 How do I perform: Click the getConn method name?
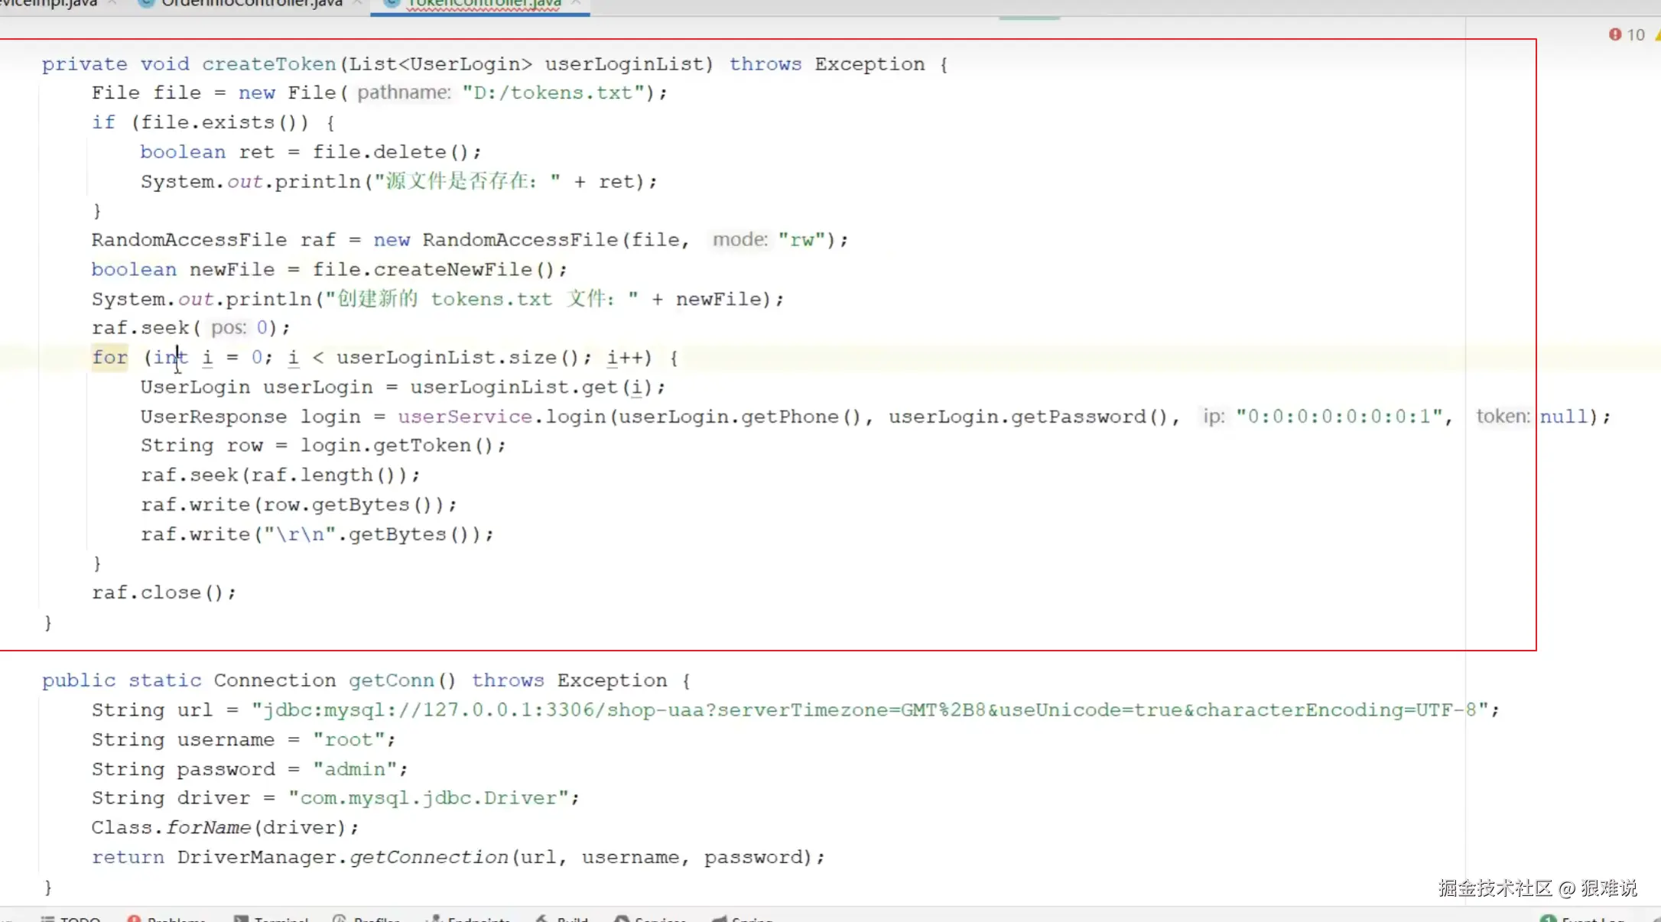point(391,680)
